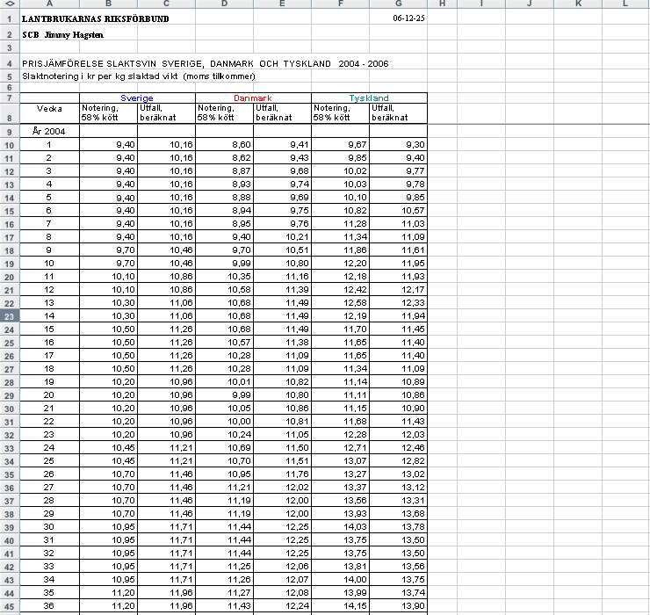The image size is (650, 615).
Task: Click the Slaktnotering i kr per kg cell
Action: tap(139, 76)
